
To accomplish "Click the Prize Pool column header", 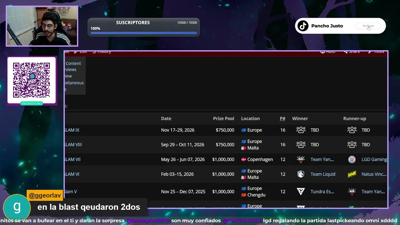I will click(x=223, y=118).
